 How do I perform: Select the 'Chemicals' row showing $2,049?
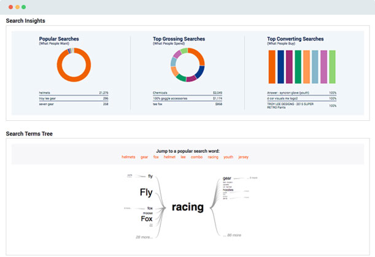[188, 93]
